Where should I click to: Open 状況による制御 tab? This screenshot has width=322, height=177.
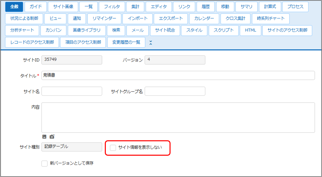click(24, 18)
